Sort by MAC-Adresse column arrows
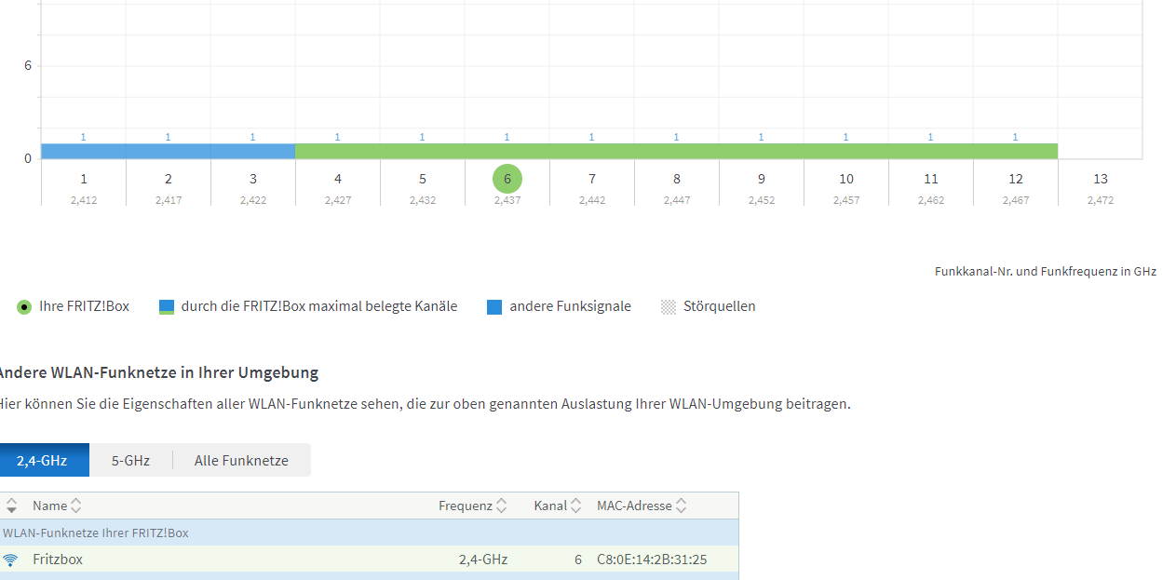Viewport: 1176px width, 580px height. [x=682, y=506]
